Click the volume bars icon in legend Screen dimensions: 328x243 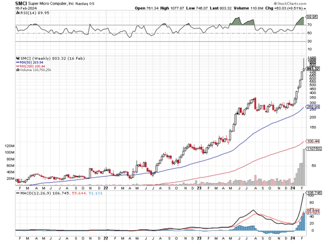pyautogui.click(x=18, y=70)
